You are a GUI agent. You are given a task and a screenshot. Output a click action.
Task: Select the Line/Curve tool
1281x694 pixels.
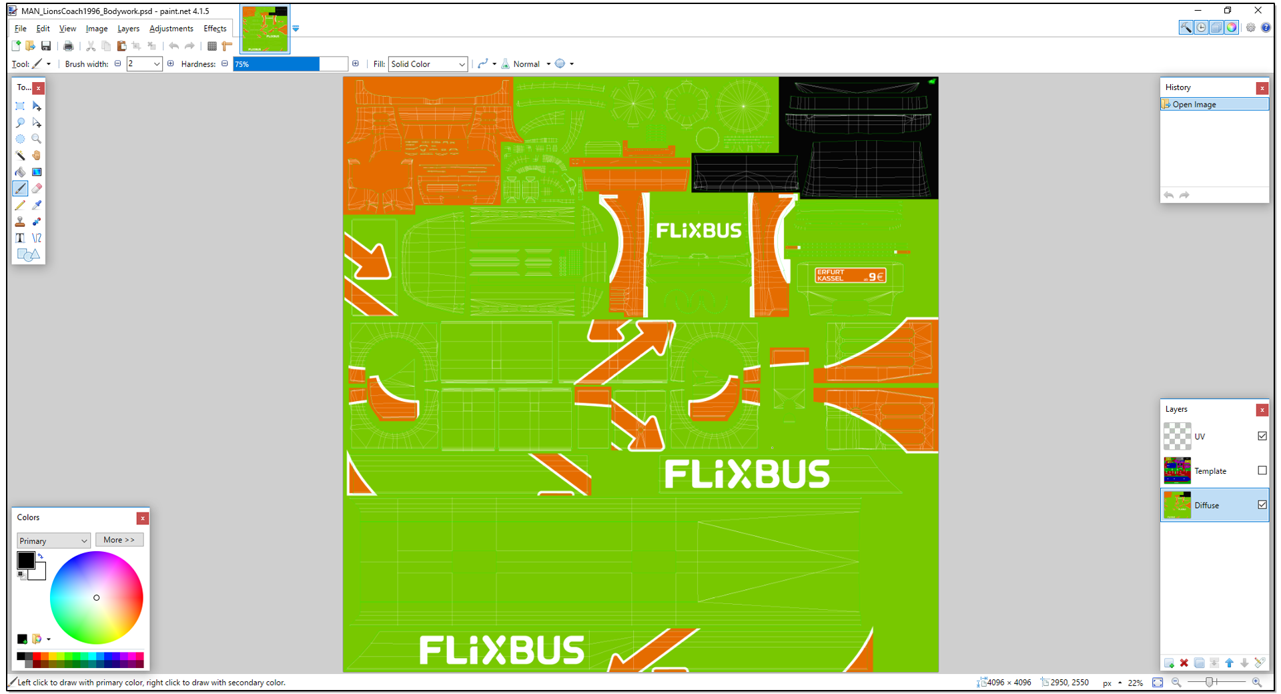click(x=37, y=238)
